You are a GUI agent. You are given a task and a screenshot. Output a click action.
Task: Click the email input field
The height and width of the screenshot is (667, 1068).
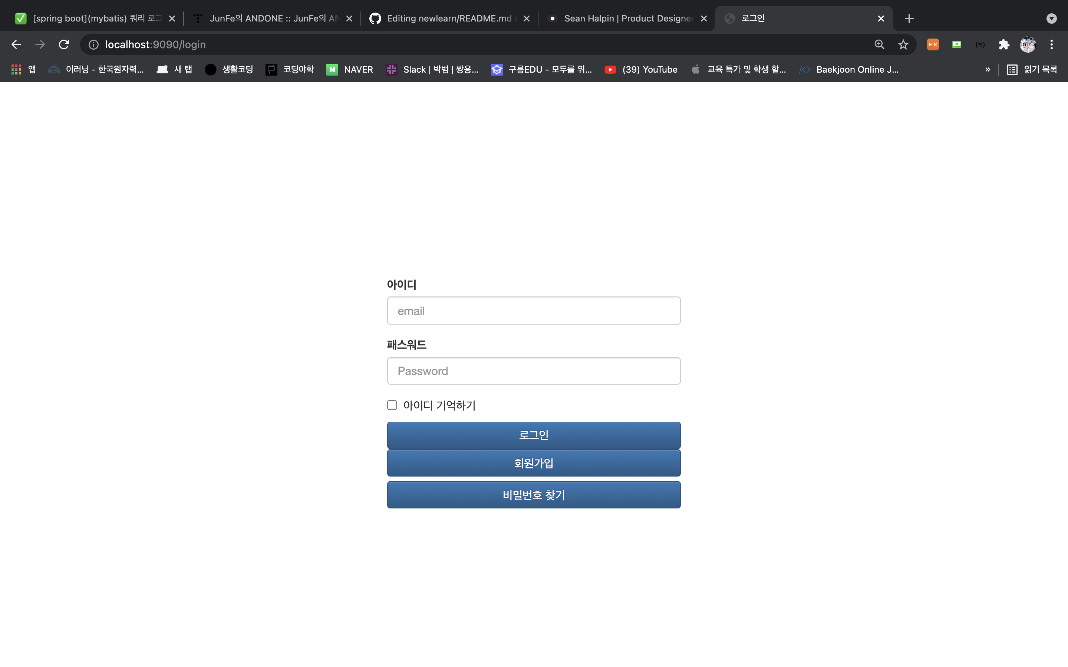(x=534, y=311)
